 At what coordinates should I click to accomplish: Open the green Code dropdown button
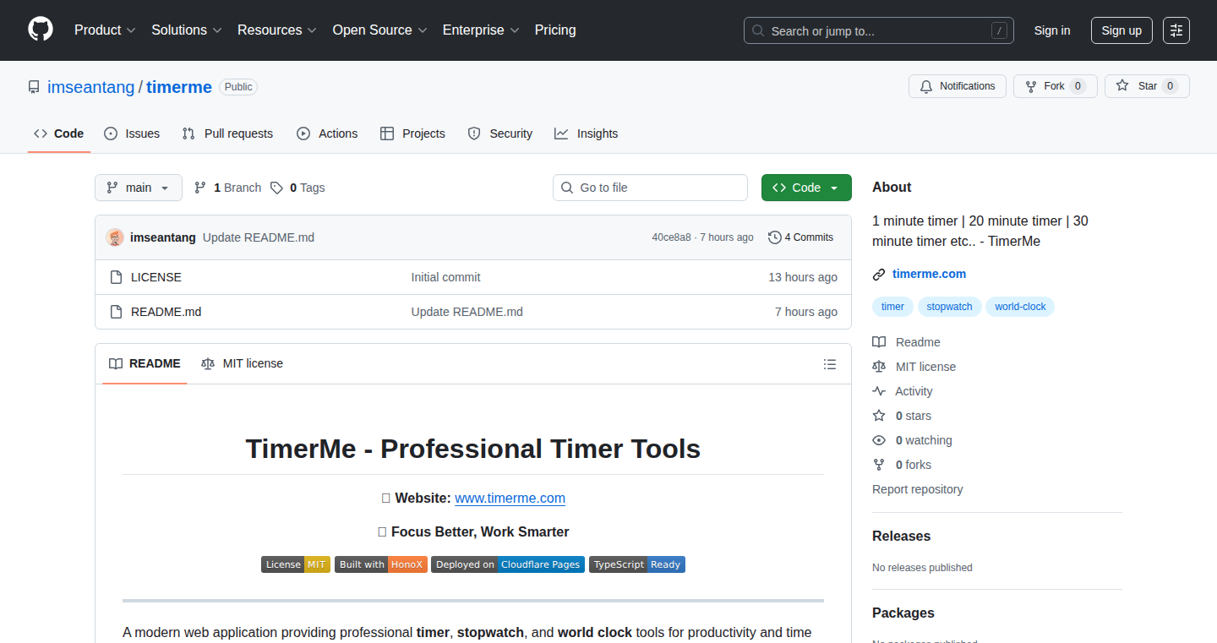point(806,188)
